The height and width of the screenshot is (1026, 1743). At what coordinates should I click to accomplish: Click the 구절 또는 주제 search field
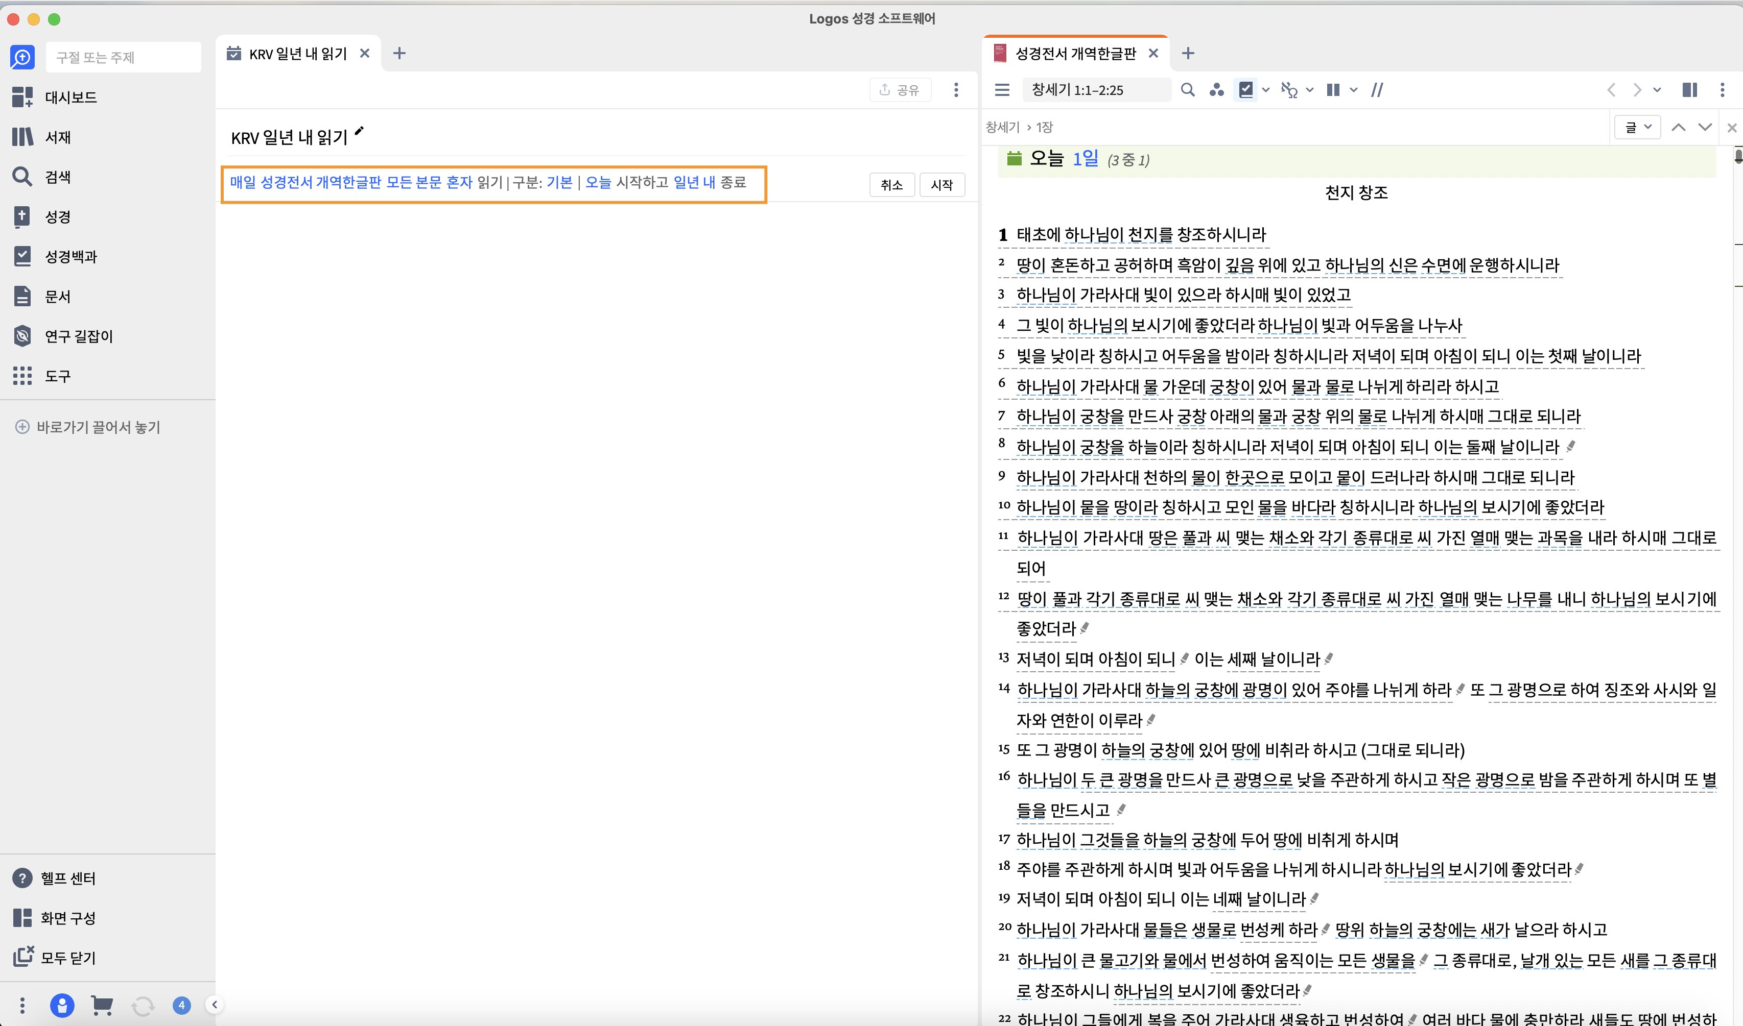(x=123, y=57)
